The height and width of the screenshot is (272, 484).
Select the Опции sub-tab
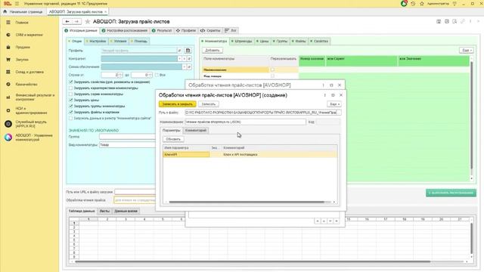tap(75, 41)
